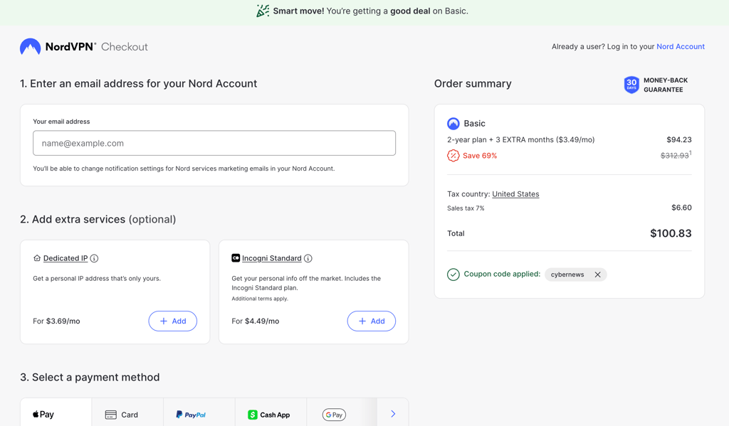Open the Dedicated IP link

(65, 258)
